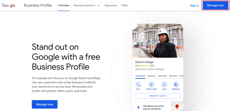Open Resources in the navigation bar
Screen dimensions: 230x111
(111, 5)
